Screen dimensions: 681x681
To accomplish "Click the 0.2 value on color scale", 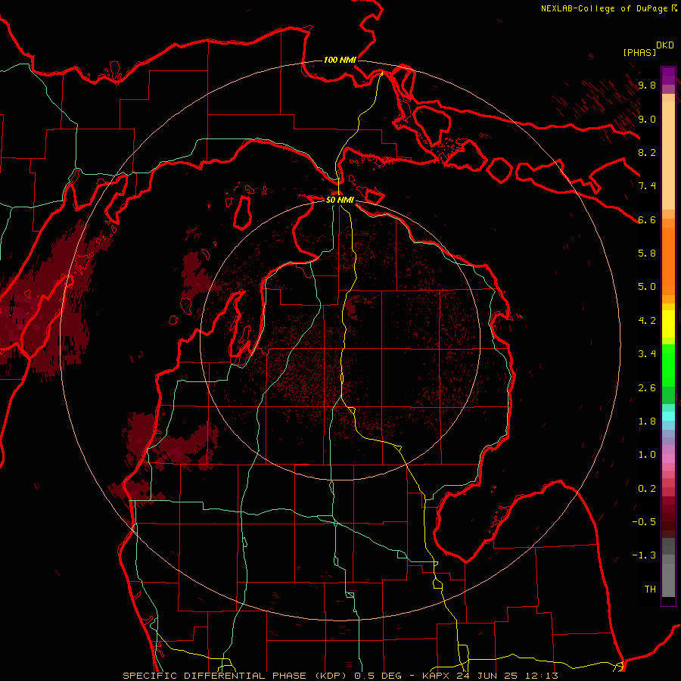I will coord(647,489).
